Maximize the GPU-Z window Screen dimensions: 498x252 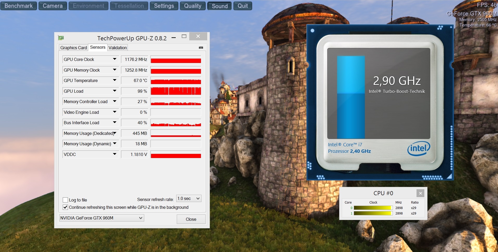pos(184,36)
